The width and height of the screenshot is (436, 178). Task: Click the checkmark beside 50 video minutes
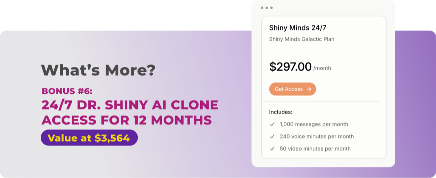click(x=272, y=149)
